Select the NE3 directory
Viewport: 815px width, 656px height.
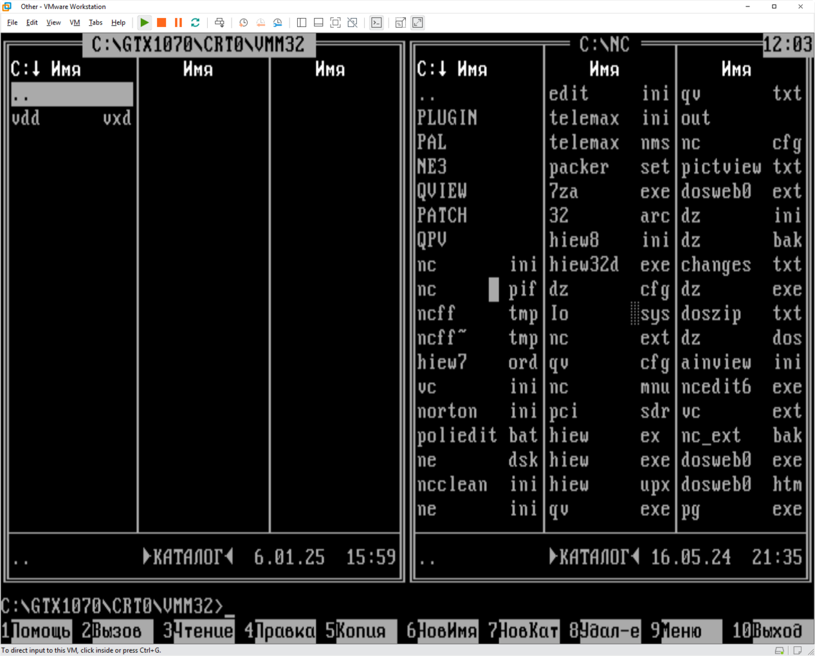[x=477, y=167]
